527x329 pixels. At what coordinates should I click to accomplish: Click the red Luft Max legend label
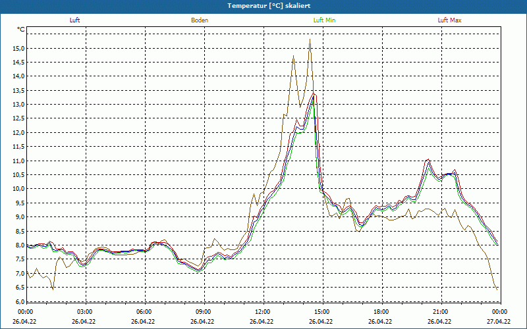[449, 20]
